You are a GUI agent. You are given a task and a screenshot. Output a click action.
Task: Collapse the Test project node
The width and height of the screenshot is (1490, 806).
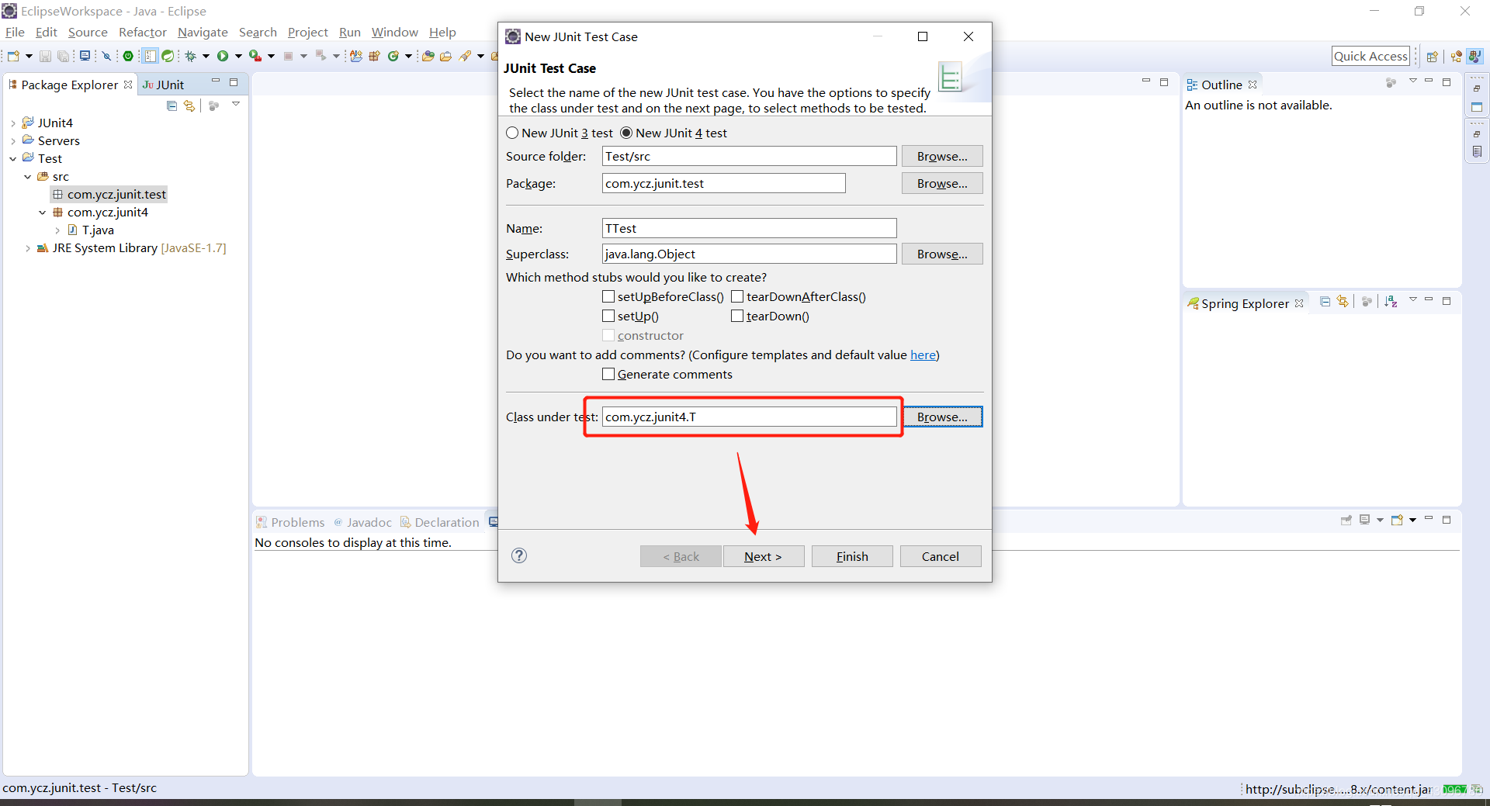point(13,159)
